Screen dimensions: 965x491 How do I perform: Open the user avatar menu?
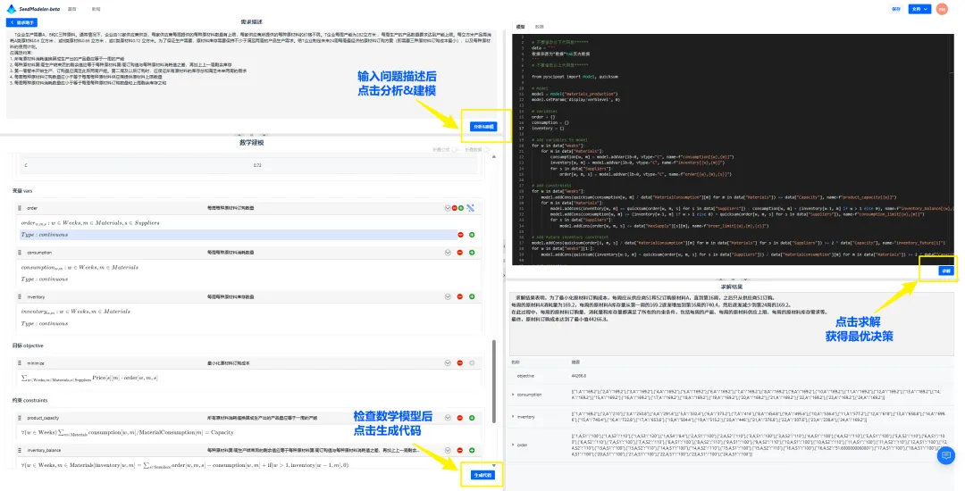pos(941,9)
